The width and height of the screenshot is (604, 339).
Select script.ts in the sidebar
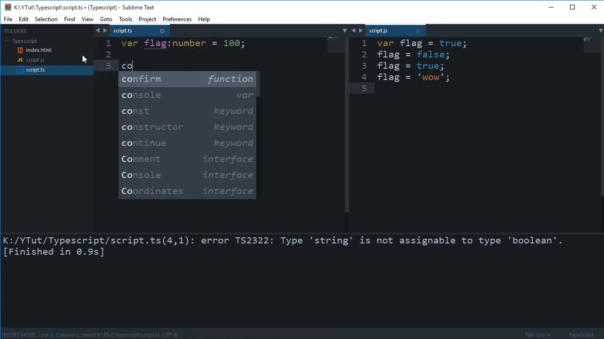point(35,70)
